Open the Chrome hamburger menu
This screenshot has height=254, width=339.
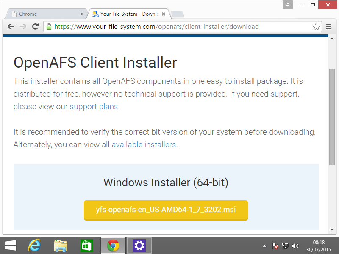(x=329, y=26)
